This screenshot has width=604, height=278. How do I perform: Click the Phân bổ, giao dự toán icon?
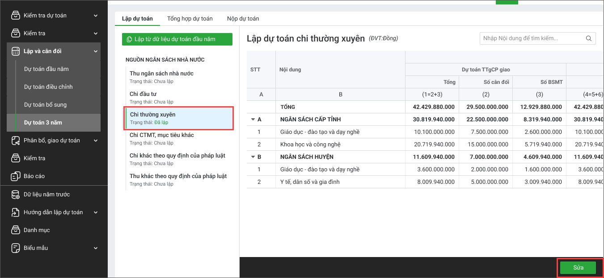coord(16,141)
